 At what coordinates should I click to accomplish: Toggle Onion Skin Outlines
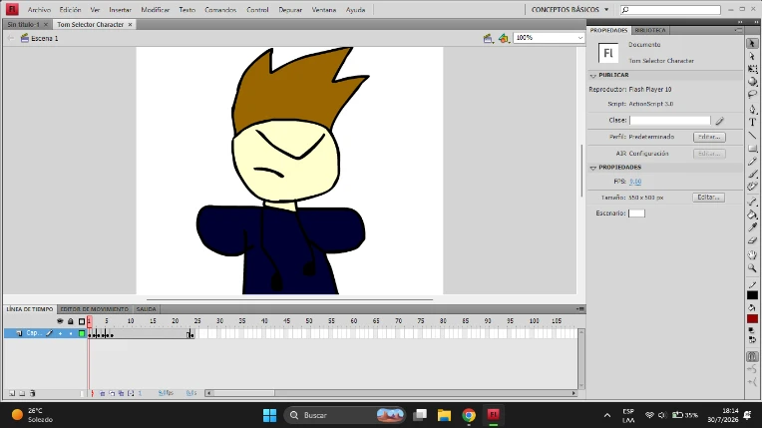coord(112,393)
